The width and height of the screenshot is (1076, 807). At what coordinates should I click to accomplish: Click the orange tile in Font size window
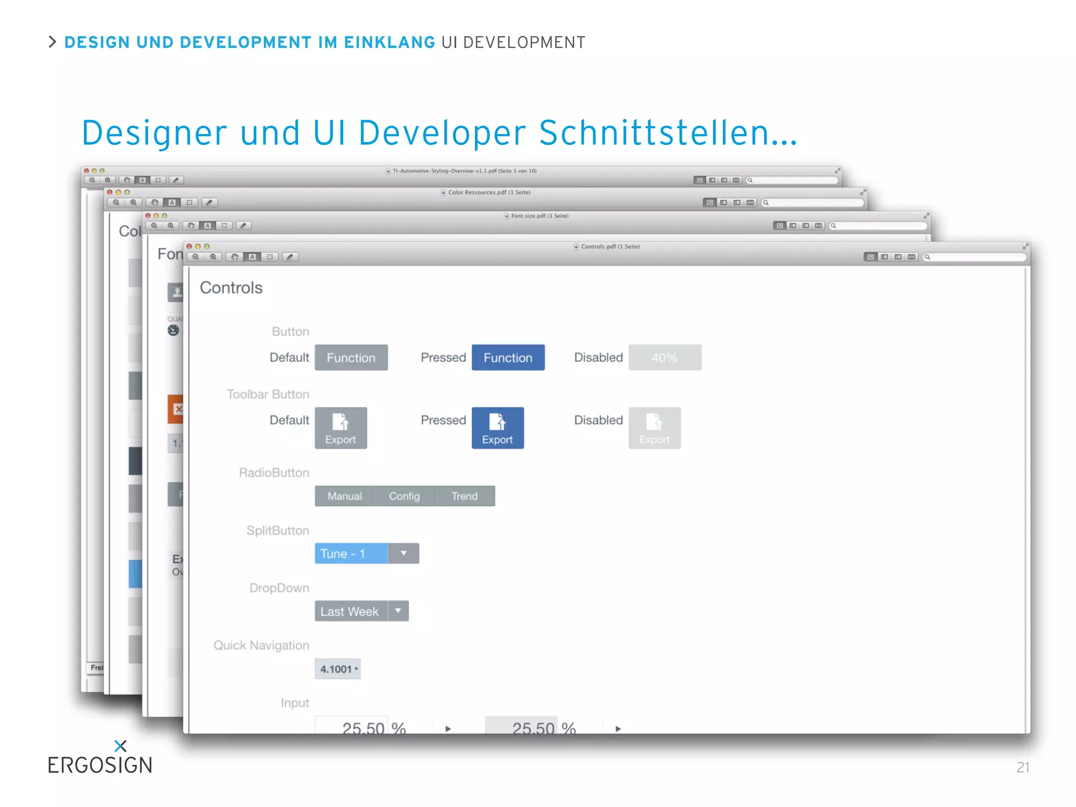[x=175, y=409]
